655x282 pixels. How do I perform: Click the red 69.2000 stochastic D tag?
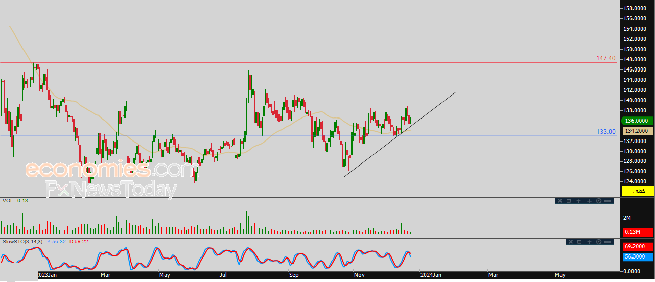(638, 246)
